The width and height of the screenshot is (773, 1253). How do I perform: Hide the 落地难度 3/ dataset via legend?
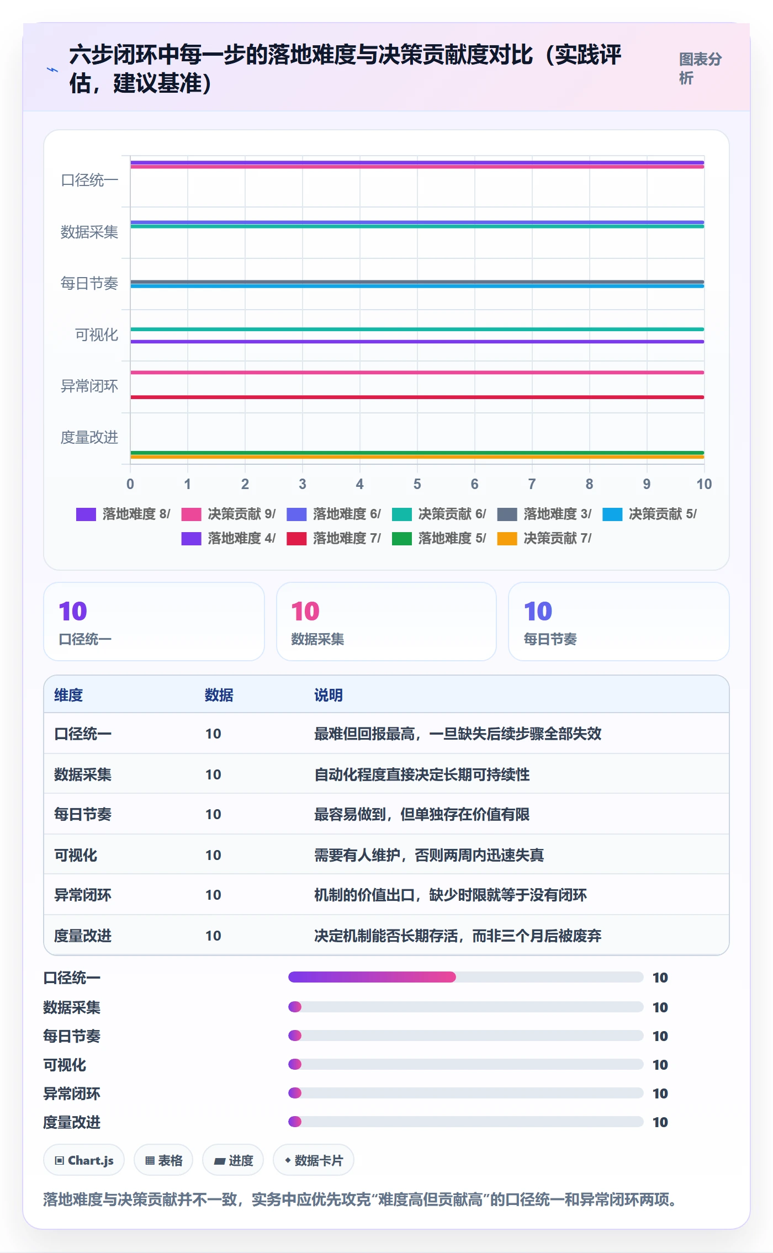[x=544, y=514]
